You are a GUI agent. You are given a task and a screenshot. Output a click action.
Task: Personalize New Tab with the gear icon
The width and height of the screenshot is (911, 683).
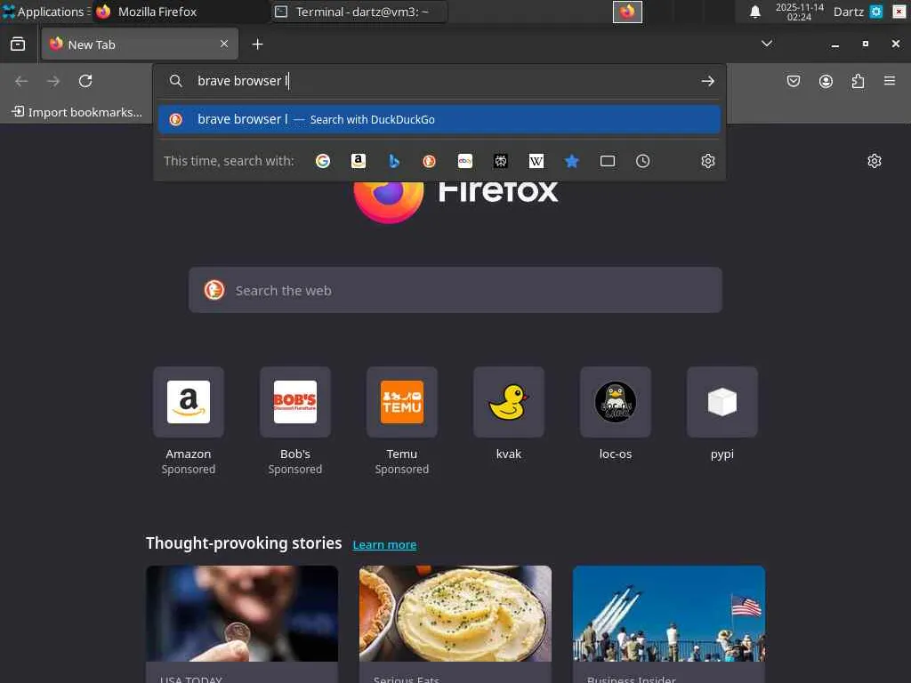pos(875,161)
